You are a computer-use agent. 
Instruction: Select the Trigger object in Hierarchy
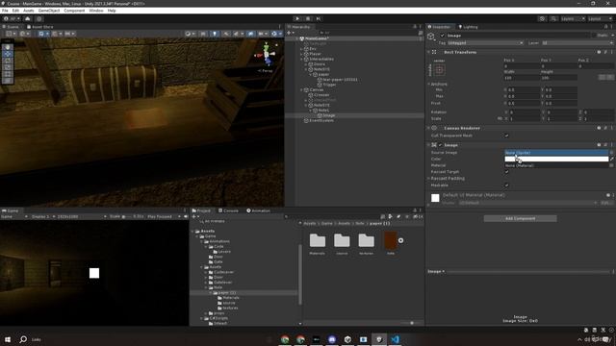point(329,85)
